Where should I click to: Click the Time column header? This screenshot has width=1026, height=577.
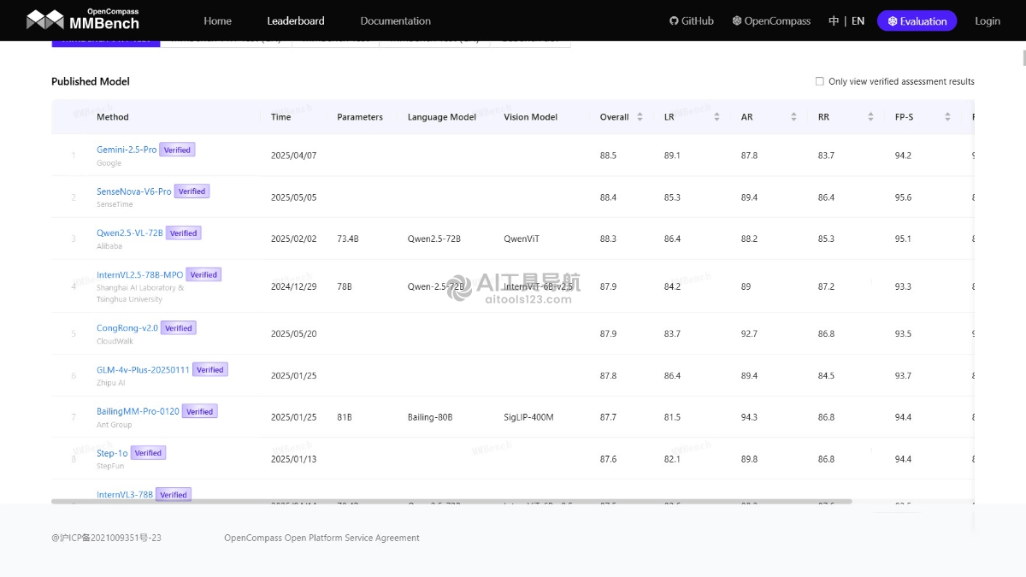click(280, 117)
